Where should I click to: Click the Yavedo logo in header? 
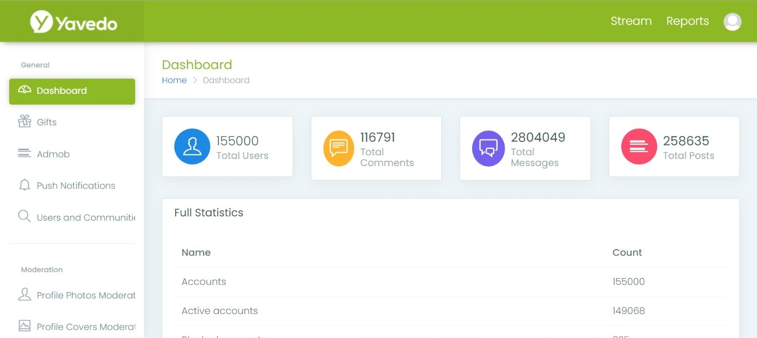(73, 22)
